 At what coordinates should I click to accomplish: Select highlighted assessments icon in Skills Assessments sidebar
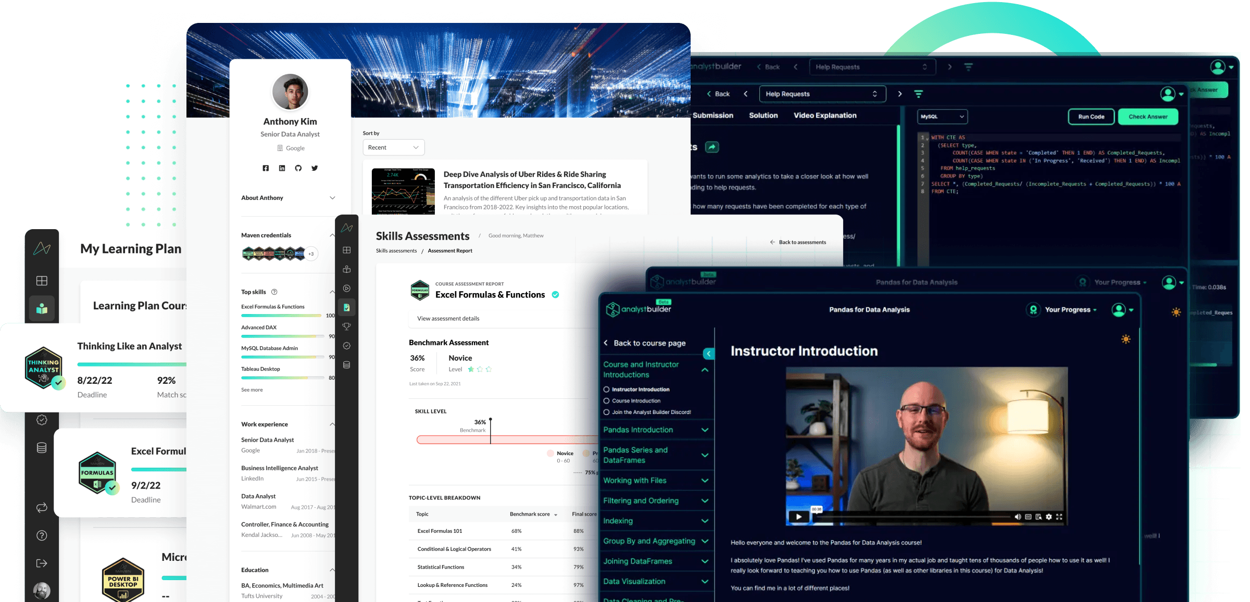pos(346,307)
